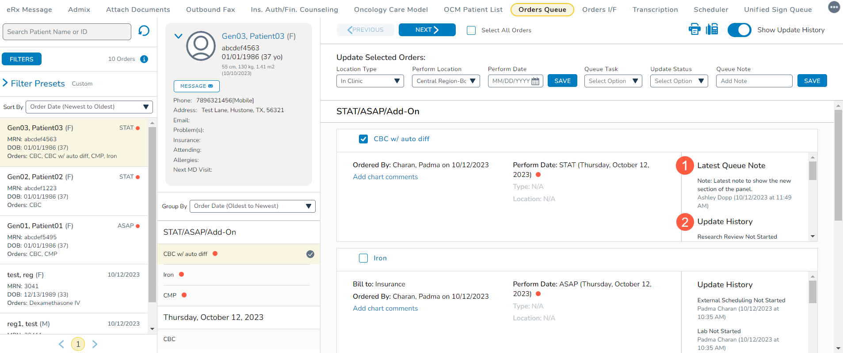Viewport: 843px width, 353px height.
Task: Tick the Iron order checkbox
Action: pyautogui.click(x=363, y=258)
